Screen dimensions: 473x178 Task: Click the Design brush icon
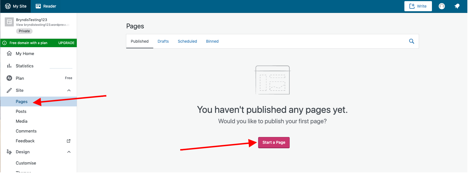(x=9, y=152)
